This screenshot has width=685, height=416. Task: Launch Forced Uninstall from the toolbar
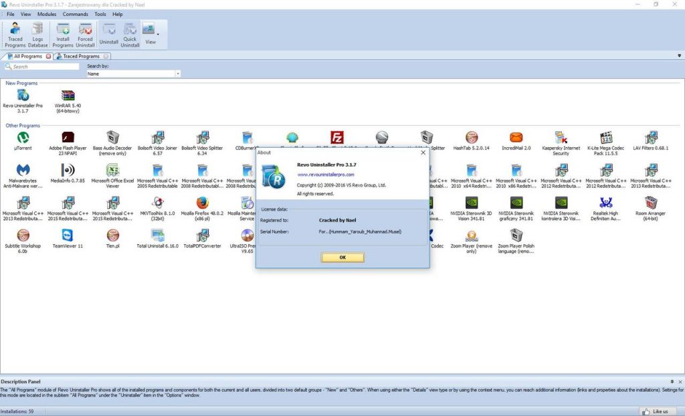click(x=85, y=35)
